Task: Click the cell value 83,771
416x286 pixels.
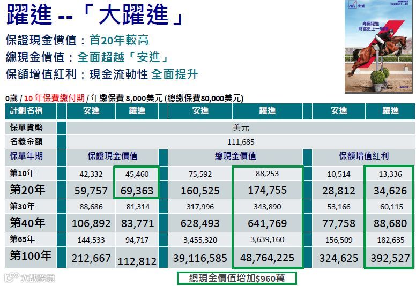Action: [x=137, y=223]
